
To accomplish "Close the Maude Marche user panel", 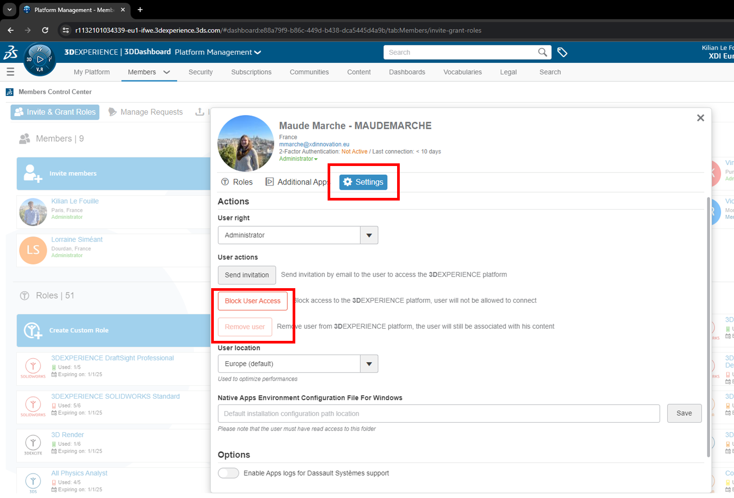I will click(x=700, y=118).
